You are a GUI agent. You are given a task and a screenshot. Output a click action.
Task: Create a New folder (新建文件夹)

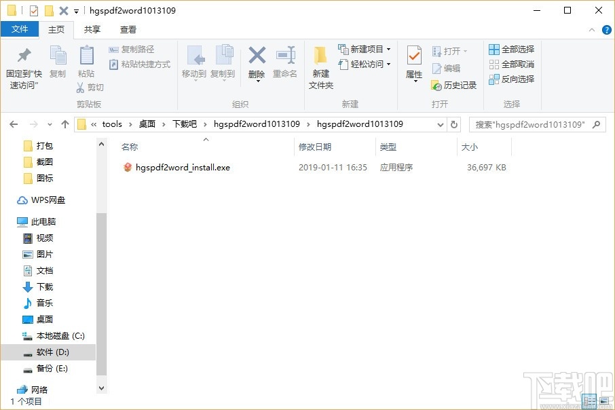click(x=321, y=67)
